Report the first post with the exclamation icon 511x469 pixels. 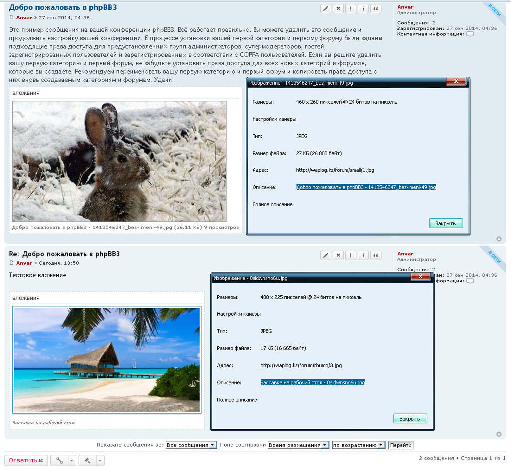351,9
